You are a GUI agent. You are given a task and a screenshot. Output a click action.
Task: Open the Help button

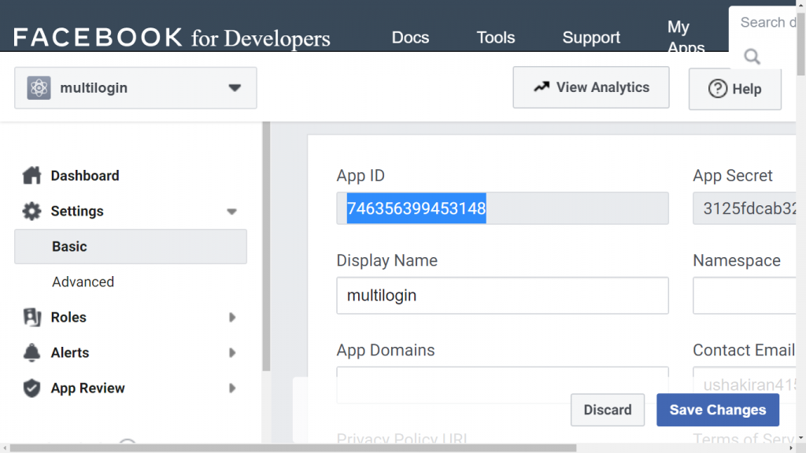pyautogui.click(x=735, y=89)
